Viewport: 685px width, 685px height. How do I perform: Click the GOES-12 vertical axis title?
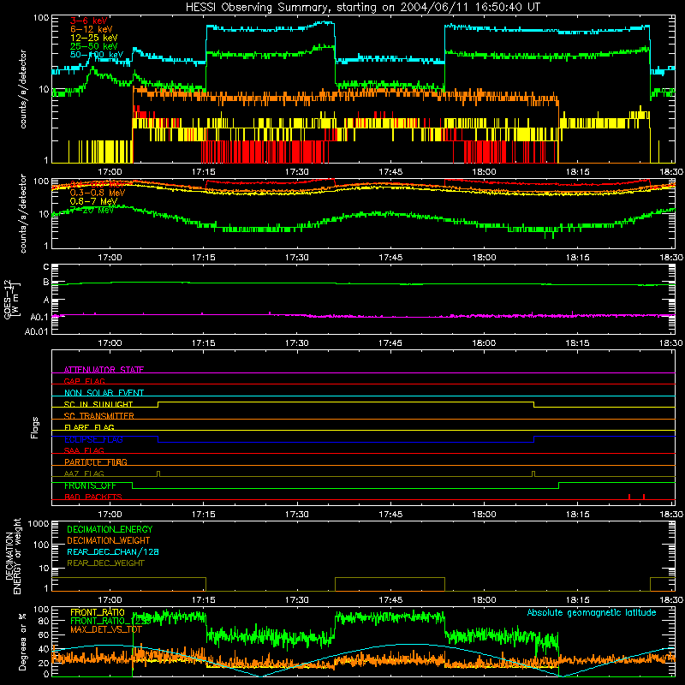[12, 299]
